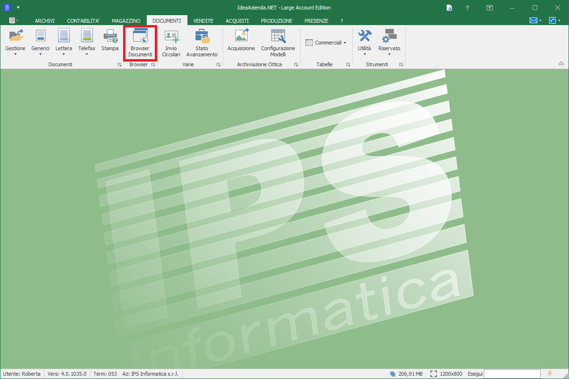Open the Varie group dialog launcher

[x=218, y=64]
